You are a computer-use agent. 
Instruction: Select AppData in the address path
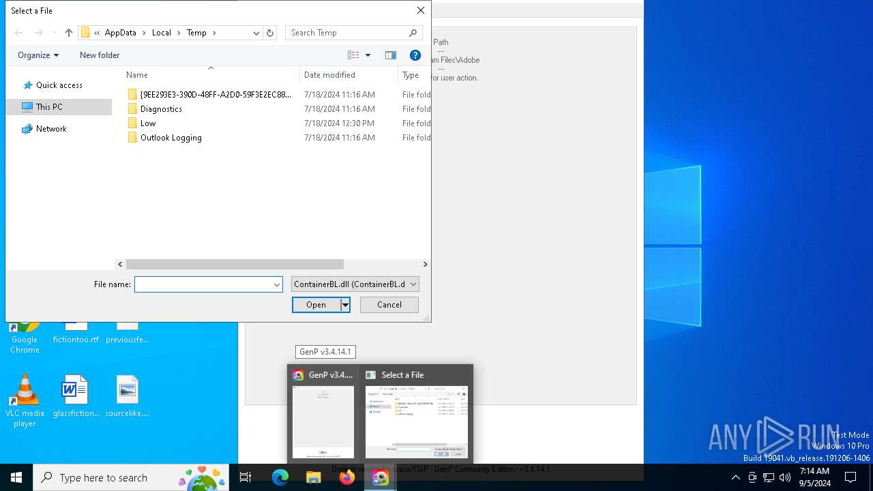pos(121,33)
